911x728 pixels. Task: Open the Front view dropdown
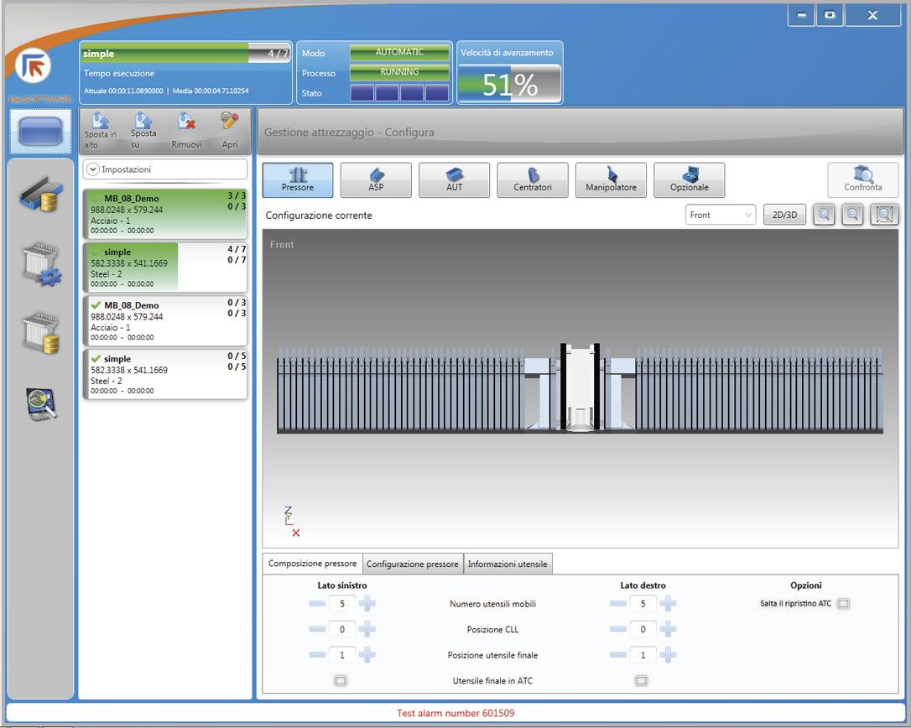click(x=721, y=215)
